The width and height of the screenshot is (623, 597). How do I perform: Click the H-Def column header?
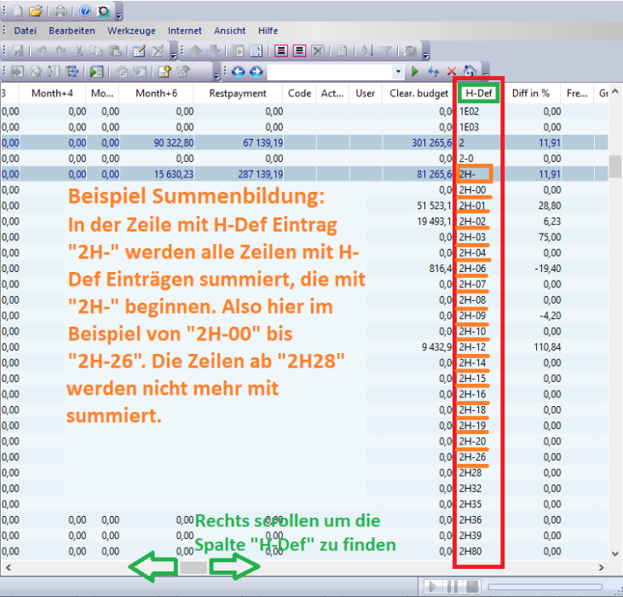[x=479, y=93]
